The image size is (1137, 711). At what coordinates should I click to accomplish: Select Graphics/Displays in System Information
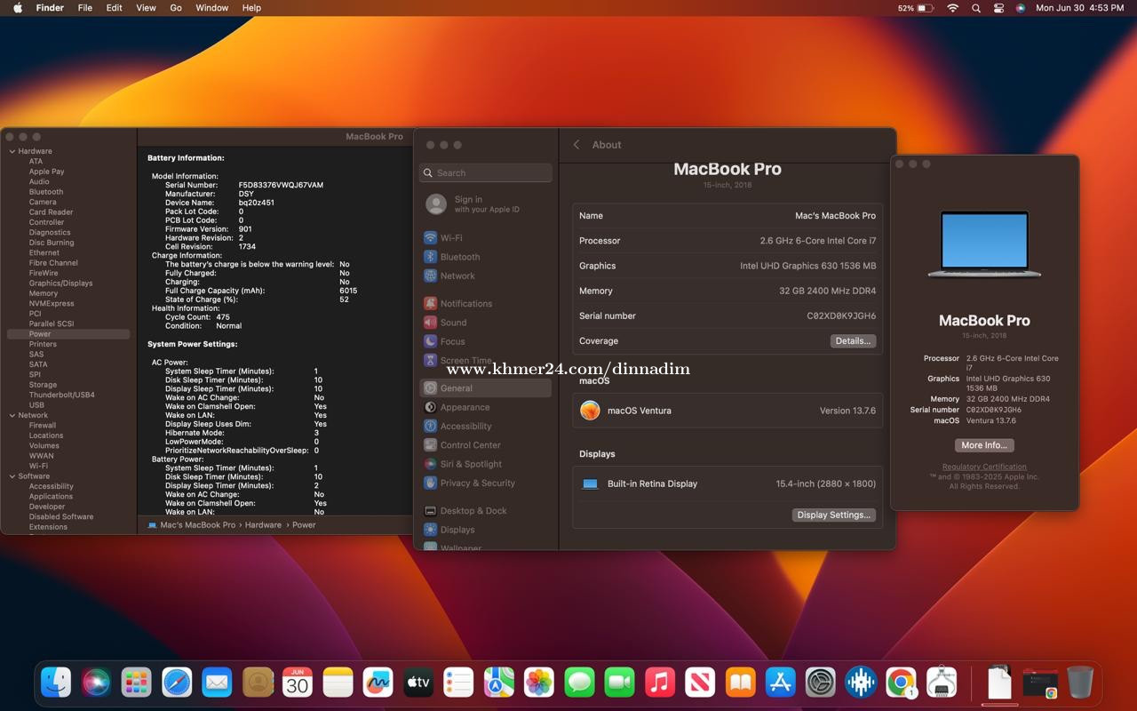coord(60,284)
